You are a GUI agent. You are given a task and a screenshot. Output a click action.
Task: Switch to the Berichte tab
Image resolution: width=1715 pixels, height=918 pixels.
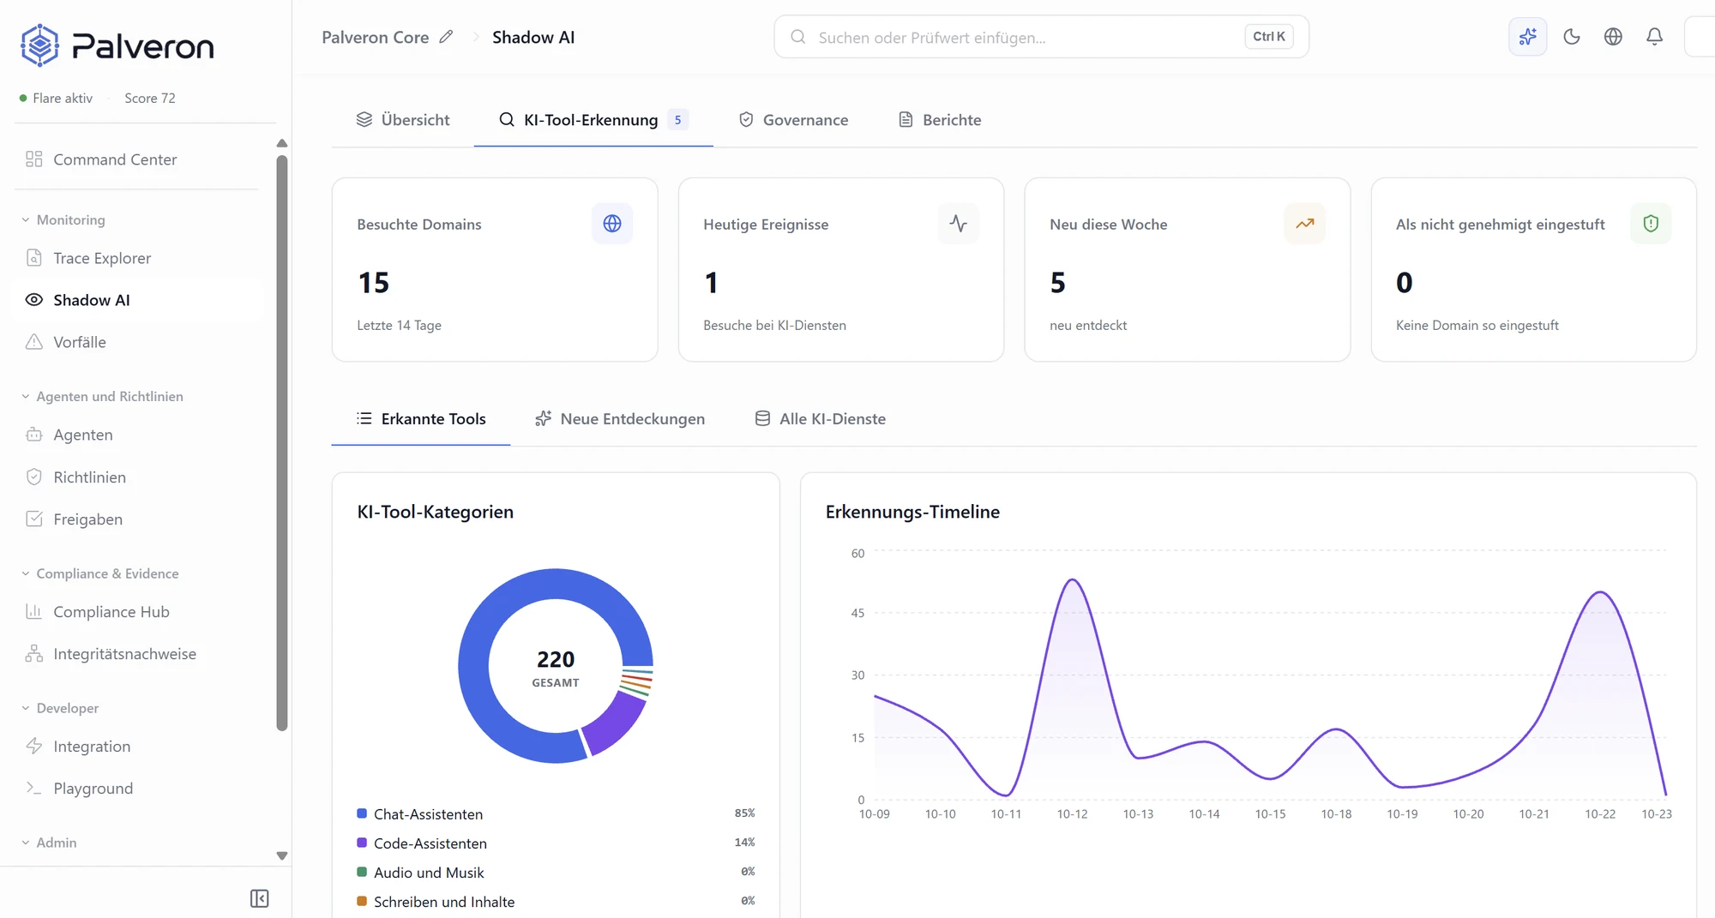(x=940, y=120)
